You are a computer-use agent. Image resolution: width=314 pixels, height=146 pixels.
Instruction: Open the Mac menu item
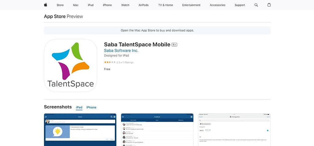pos(76,5)
